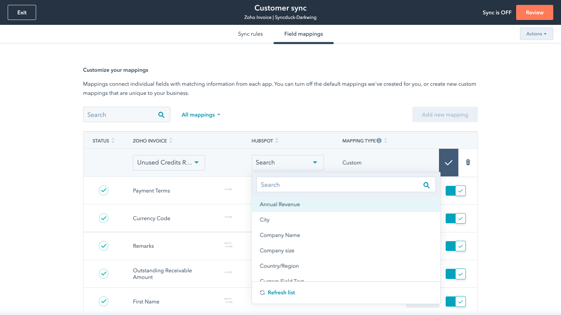Image resolution: width=561 pixels, height=315 pixels.
Task: Disable the Remarks mapping toggle
Action: pos(455,246)
